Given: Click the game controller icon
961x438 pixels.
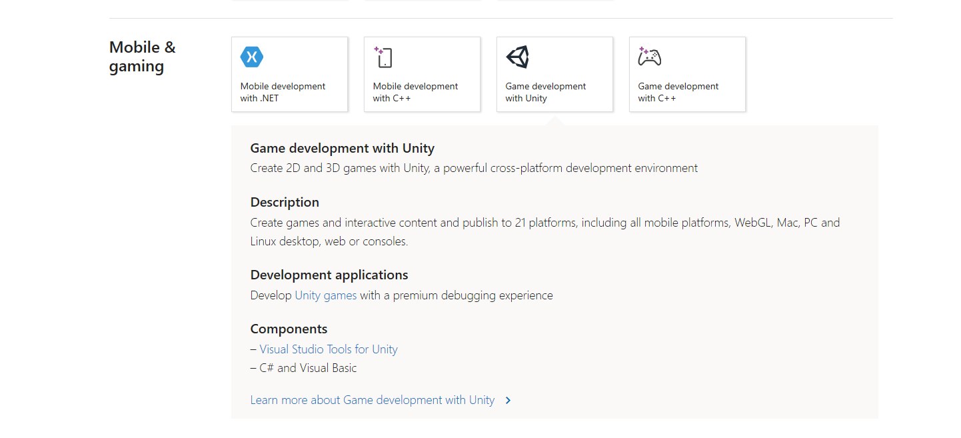Looking at the screenshot, I should click(x=649, y=57).
